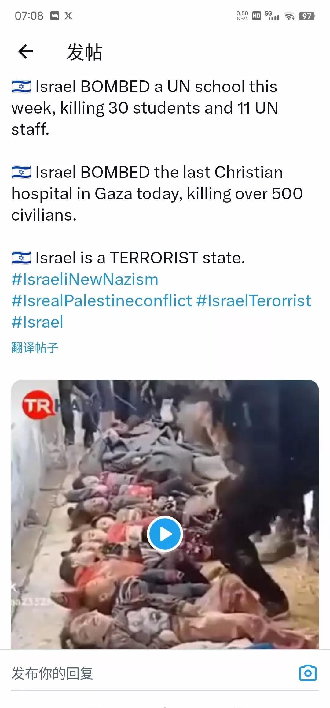Viewport: 330px width, 708px height.
Task: Open the #IsraeliNewNazism hashtag
Action: pos(85,279)
